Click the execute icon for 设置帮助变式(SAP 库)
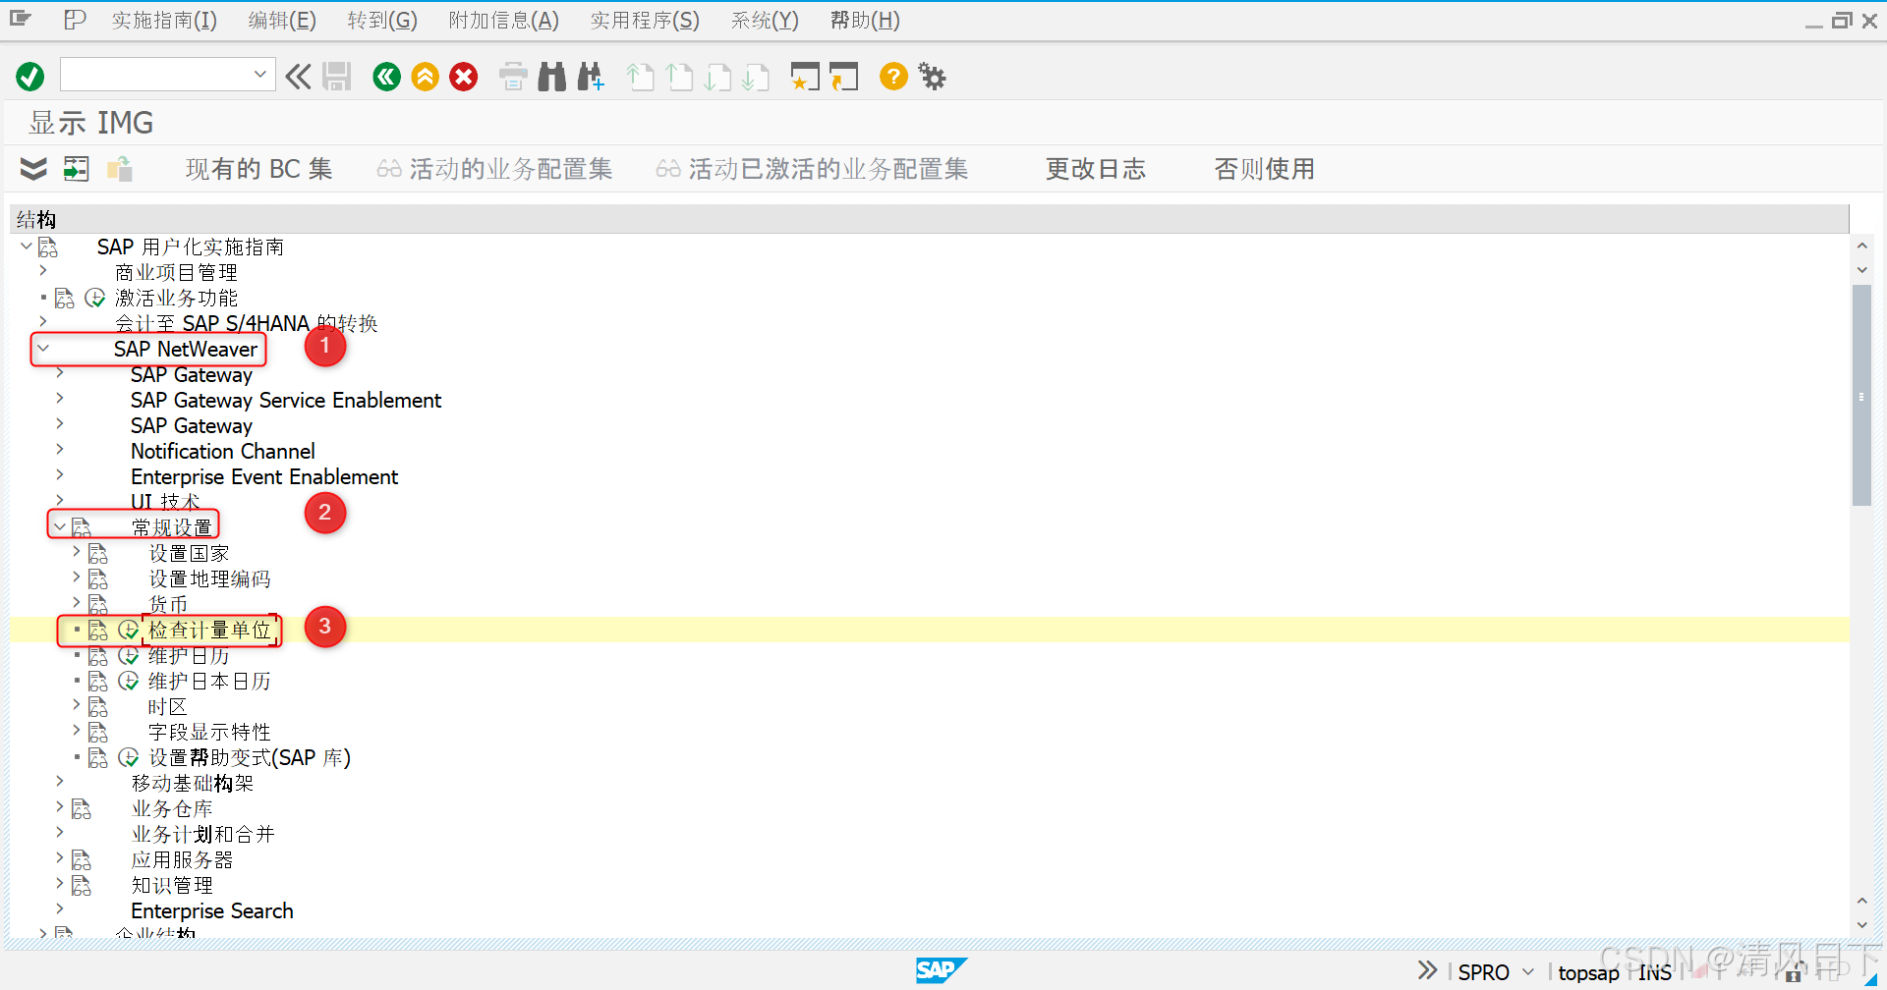The width and height of the screenshot is (1887, 990). coord(129,757)
